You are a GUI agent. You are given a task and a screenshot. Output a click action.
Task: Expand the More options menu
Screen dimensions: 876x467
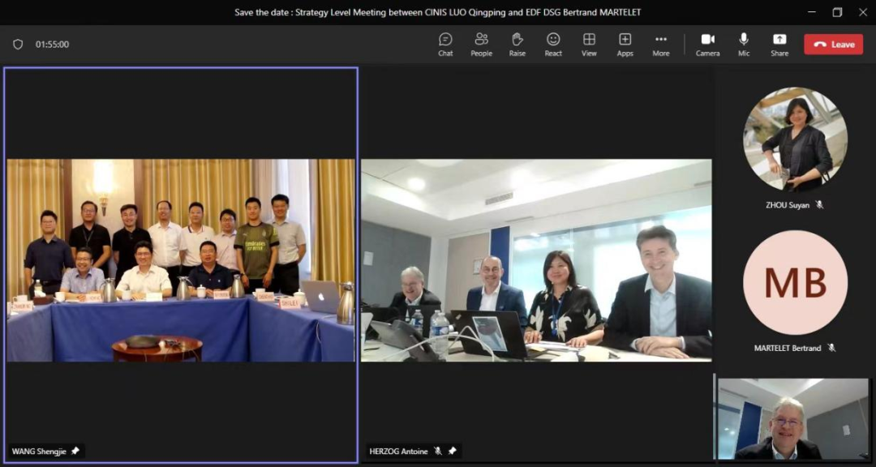coord(661,44)
